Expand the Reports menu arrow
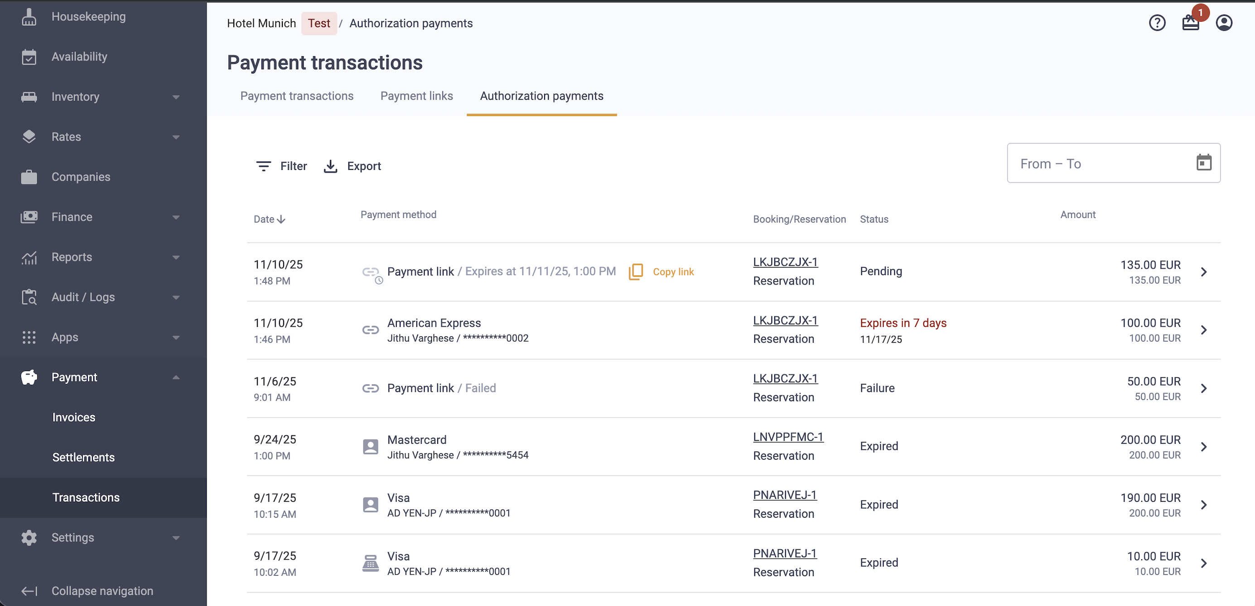The image size is (1255, 606). click(x=176, y=257)
